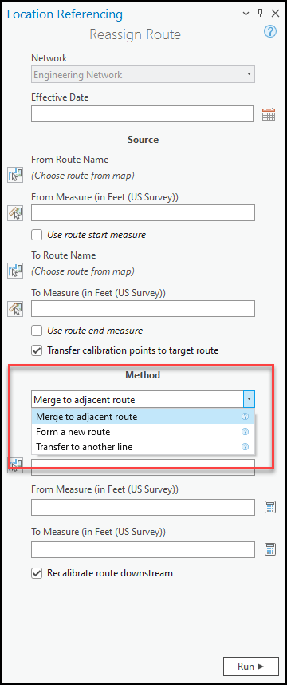Image resolution: width=287 pixels, height=685 pixels.
Task: Pick To Measure on map icon
Action: 15,309
